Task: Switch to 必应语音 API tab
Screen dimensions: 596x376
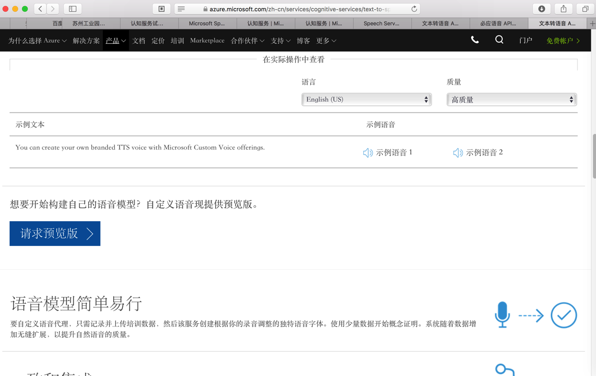Action: coord(499,23)
